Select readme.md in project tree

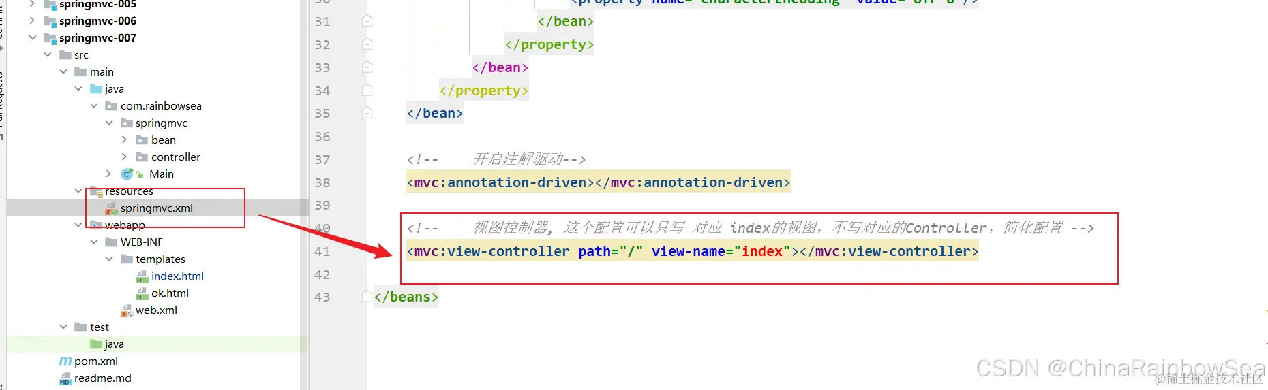tap(103, 378)
